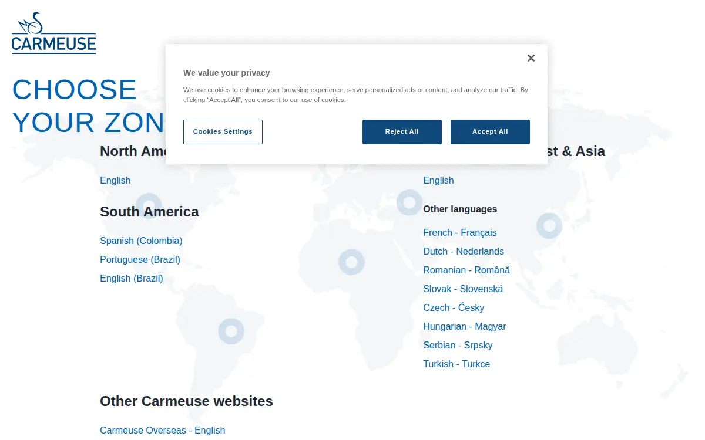The image size is (705, 440).
Task: Click the South America heading
Action: (149, 212)
